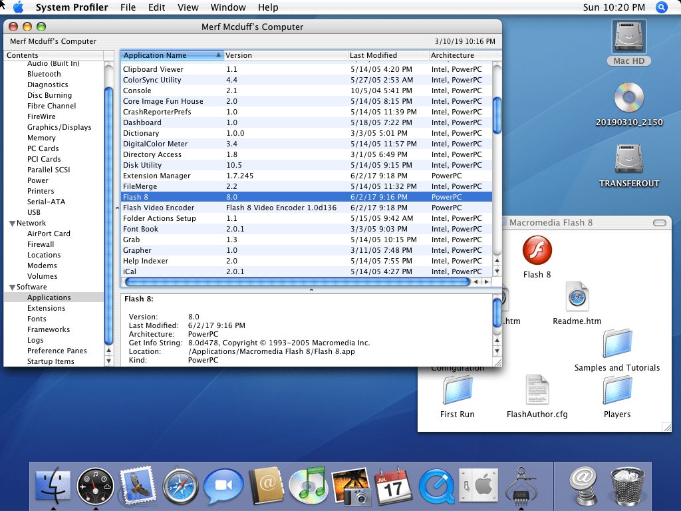Select the Font Book application row

click(x=306, y=229)
